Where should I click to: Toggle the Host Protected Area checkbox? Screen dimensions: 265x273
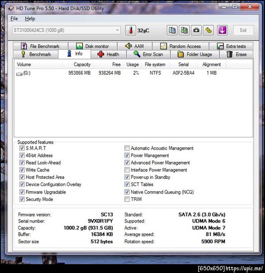coord(22,177)
